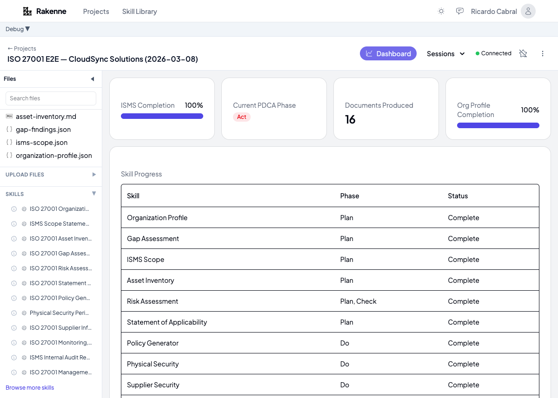Click the Rakenne logo icon

27,11
